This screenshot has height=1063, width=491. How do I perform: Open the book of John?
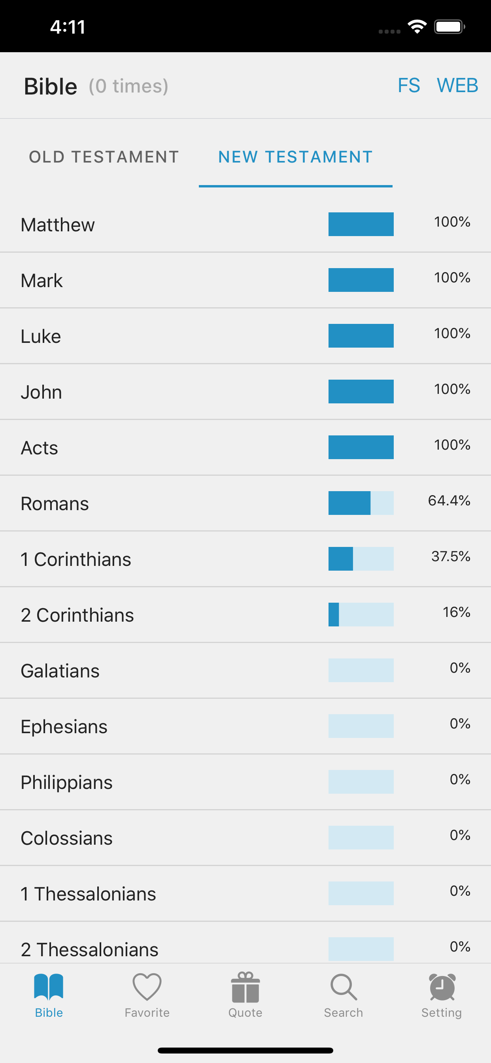(x=245, y=392)
